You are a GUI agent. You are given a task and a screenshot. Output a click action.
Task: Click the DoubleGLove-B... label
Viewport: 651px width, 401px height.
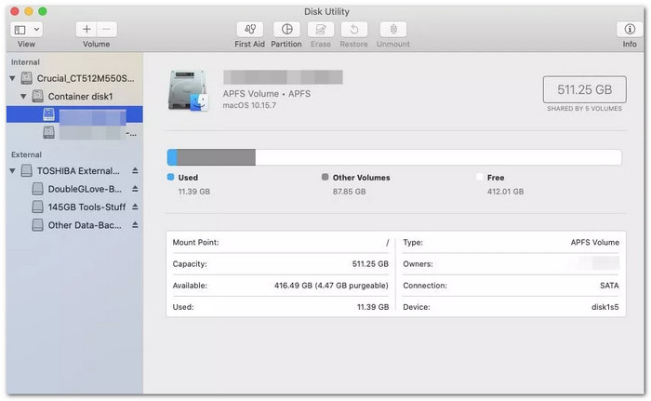tap(86, 189)
